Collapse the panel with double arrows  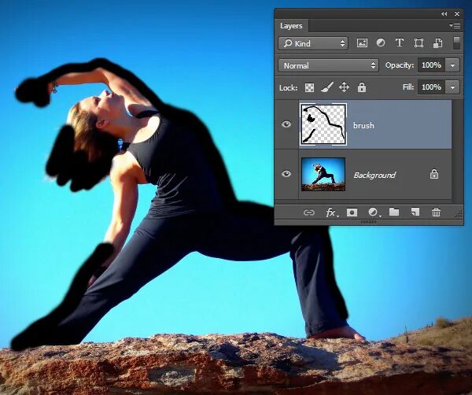pos(444,14)
